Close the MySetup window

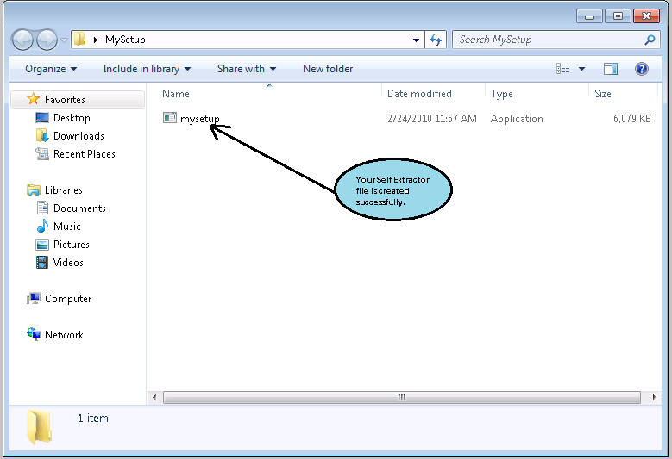[x=646, y=16]
